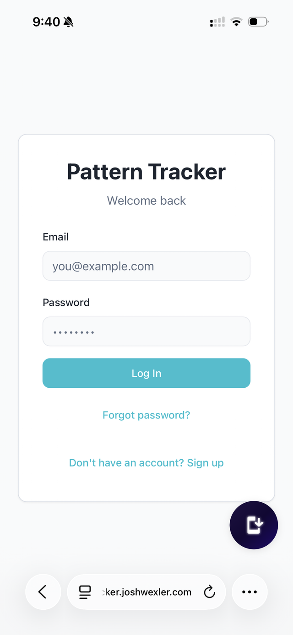The width and height of the screenshot is (293, 635).
Task: Focus the Email input field
Action: pyautogui.click(x=146, y=266)
